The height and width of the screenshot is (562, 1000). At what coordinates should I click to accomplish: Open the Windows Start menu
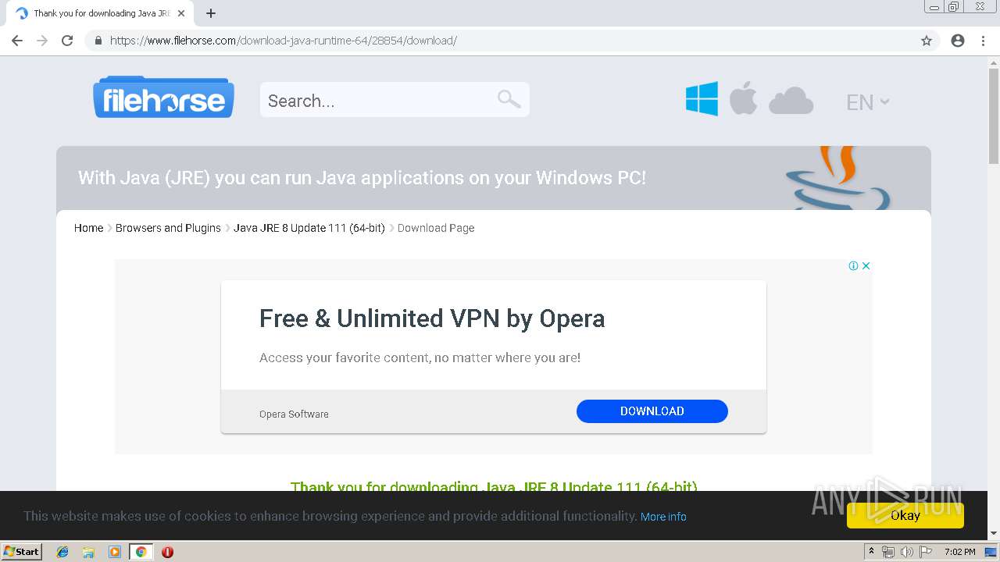pyautogui.click(x=22, y=551)
